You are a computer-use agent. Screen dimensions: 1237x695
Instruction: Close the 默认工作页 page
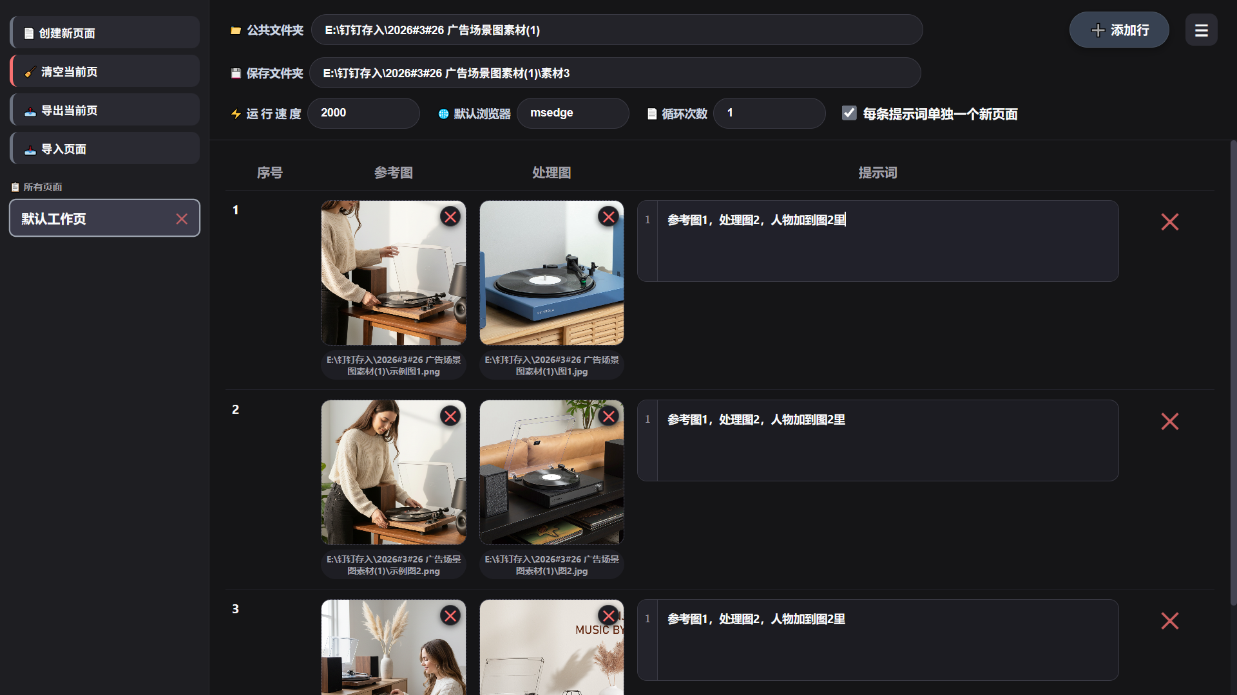click(x=182, y=219)
